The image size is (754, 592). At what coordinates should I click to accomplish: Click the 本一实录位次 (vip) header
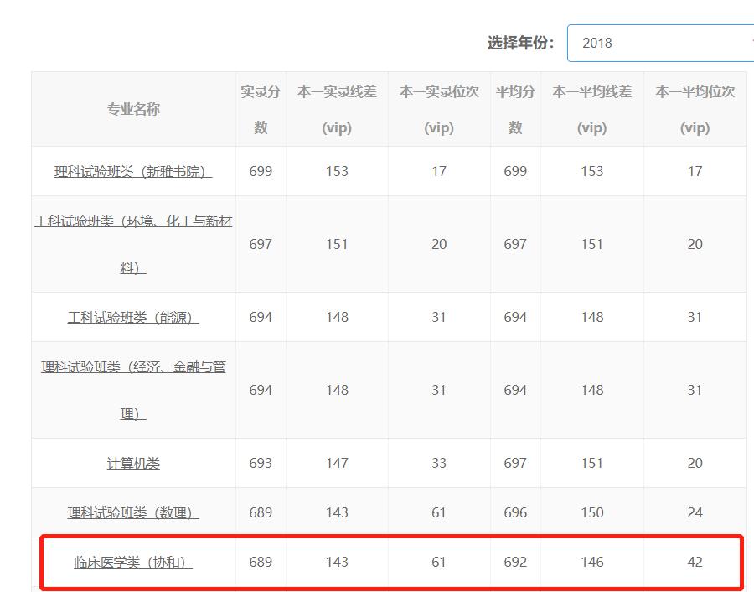(437, 109)
